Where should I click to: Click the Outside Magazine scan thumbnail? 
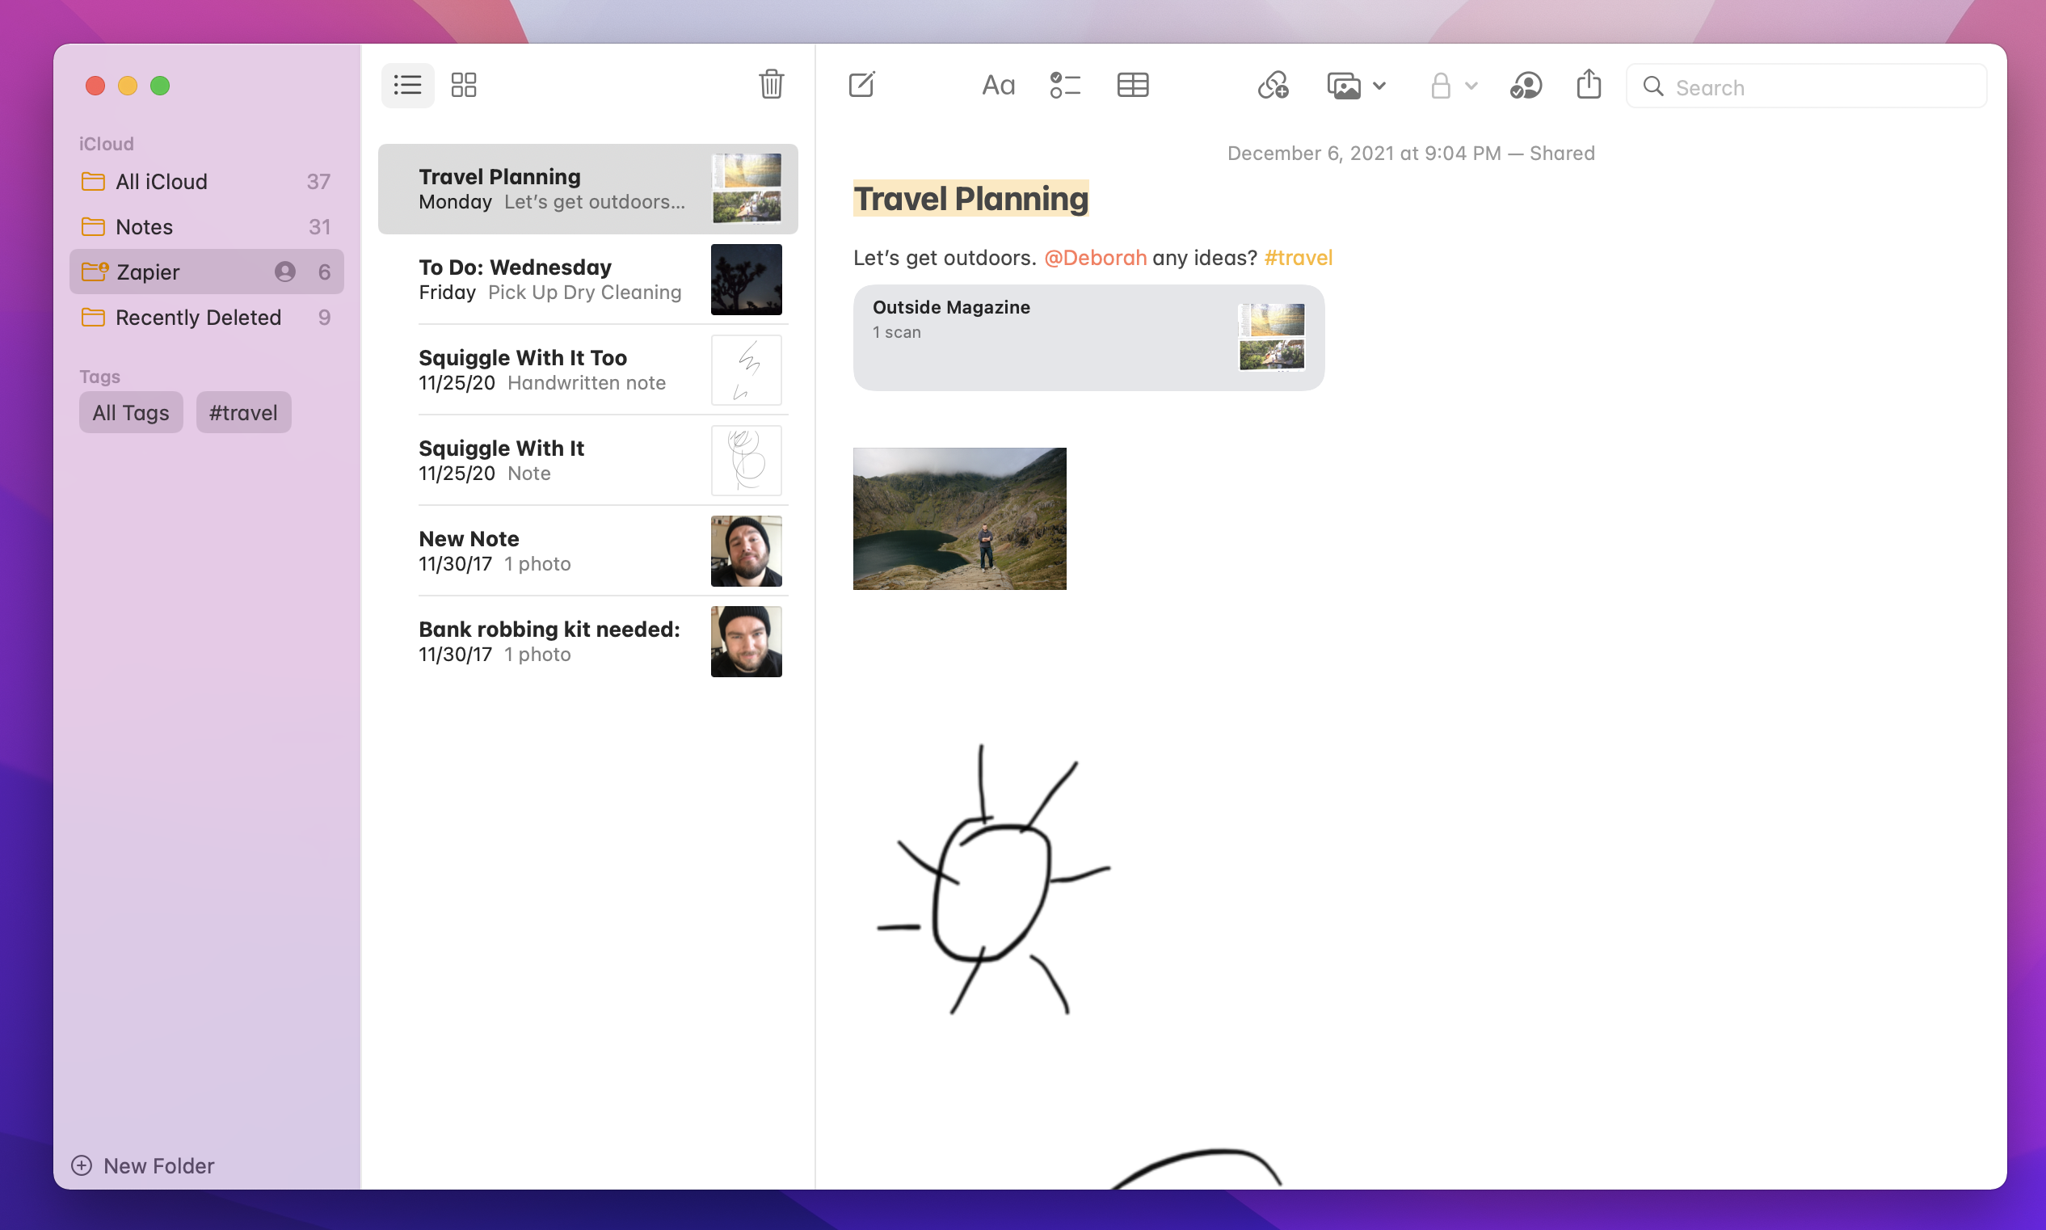pos(1269,336)
